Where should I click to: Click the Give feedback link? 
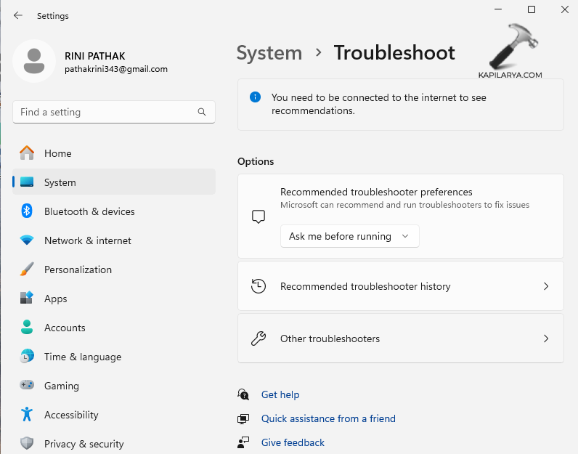click(293, 442)
